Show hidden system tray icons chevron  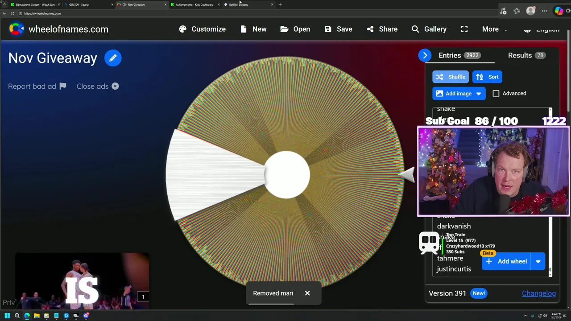coord(525,316)
